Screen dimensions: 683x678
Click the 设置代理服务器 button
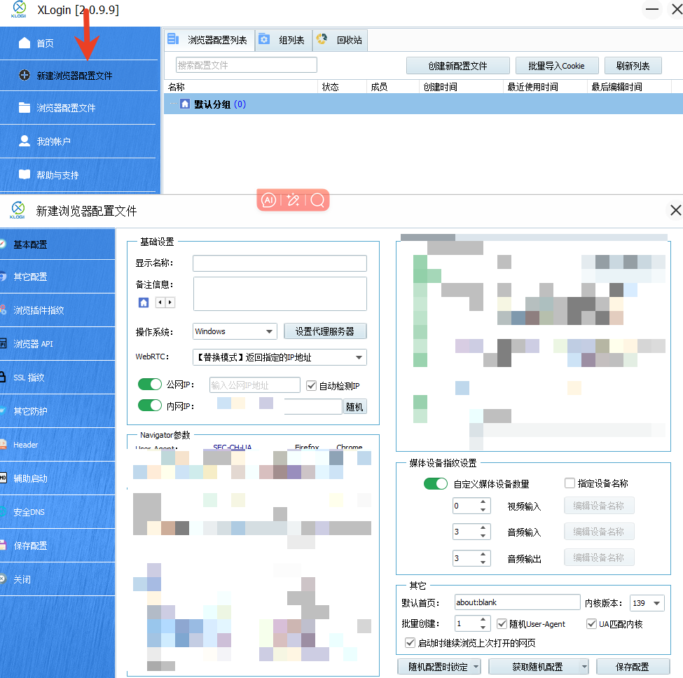[325, 331]
